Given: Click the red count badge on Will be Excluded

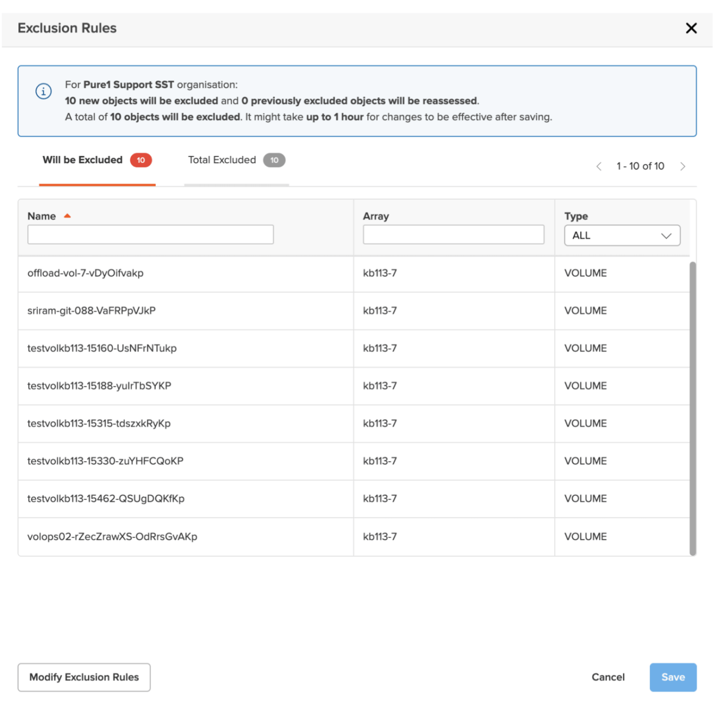Looking at the screenshot, I should coord(141,160).
